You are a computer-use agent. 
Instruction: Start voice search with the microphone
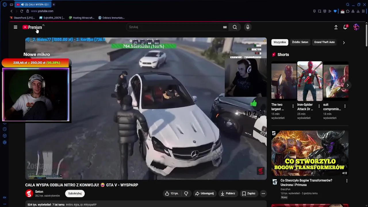click(x=248, y=27)
